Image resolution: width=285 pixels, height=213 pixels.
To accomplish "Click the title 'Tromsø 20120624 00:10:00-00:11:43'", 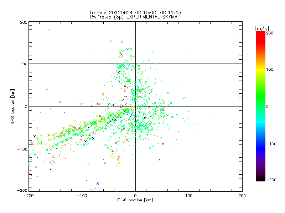I will [x=135, y=12].
